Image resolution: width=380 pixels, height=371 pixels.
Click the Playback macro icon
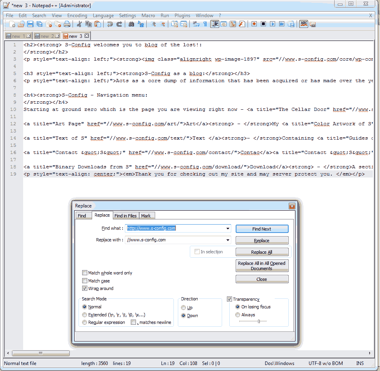click(272, 24)
